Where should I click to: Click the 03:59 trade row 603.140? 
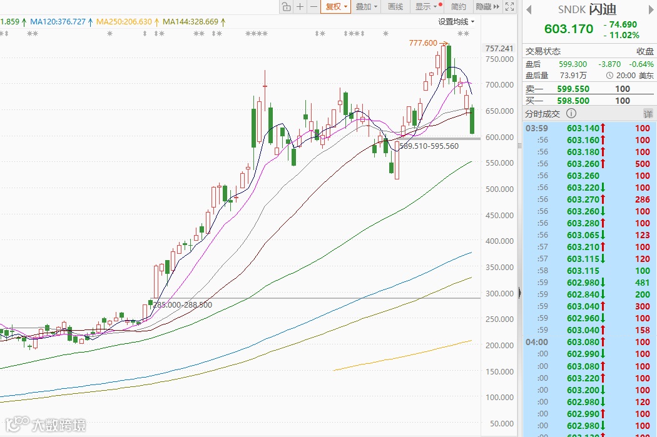(588, 128)
